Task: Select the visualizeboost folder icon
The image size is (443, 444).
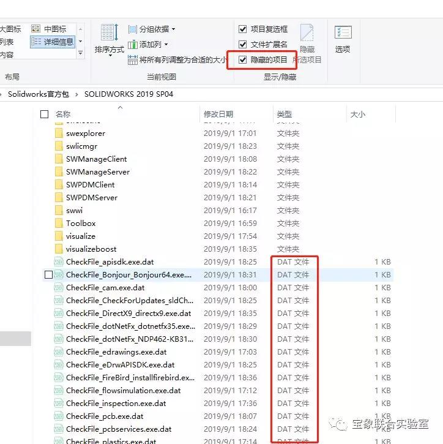Action: [59, 249]
